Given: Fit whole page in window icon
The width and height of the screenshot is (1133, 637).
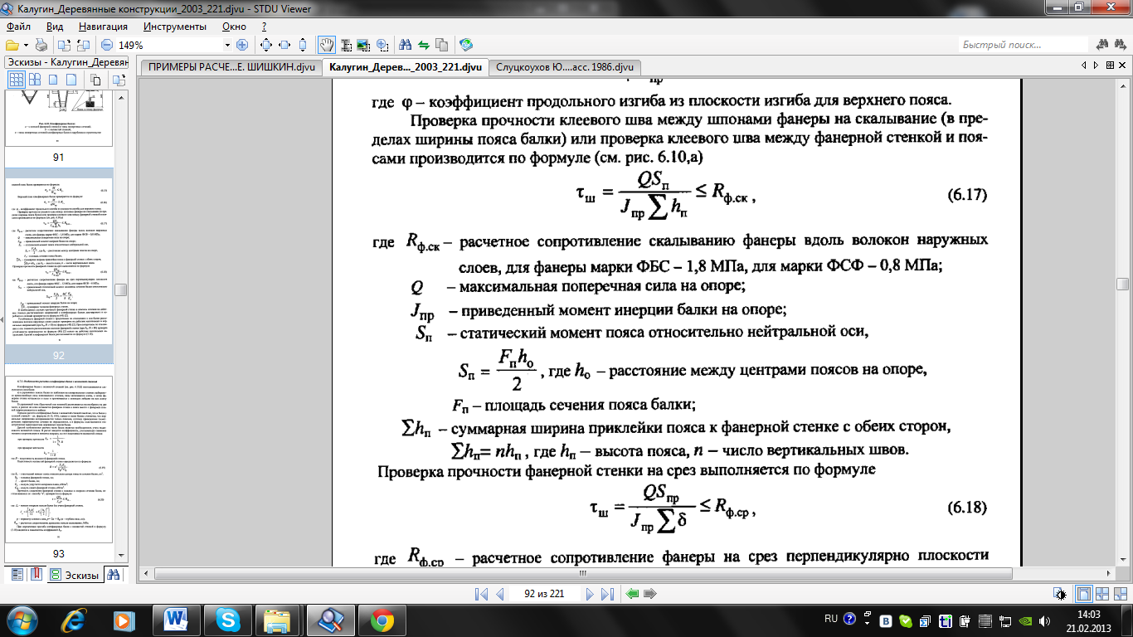Looking at the screenshot, I should tap(266, 45).
